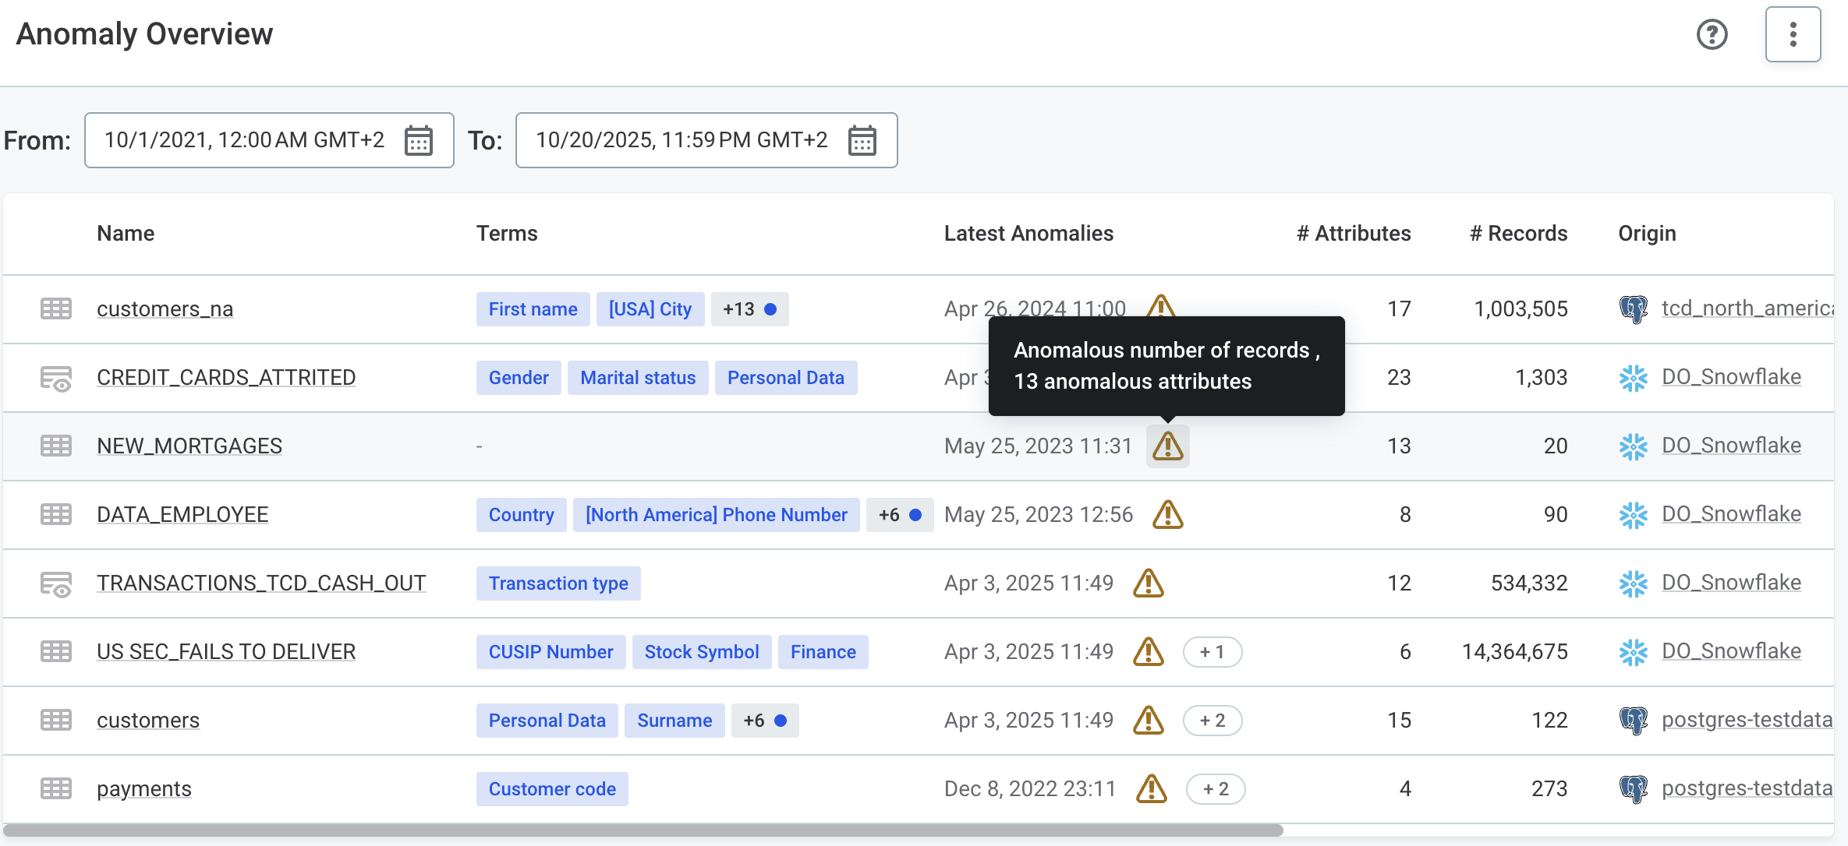This screenshot has height=846, width=1848.
Task: Click the From date input field
Action: click(246, 140)
